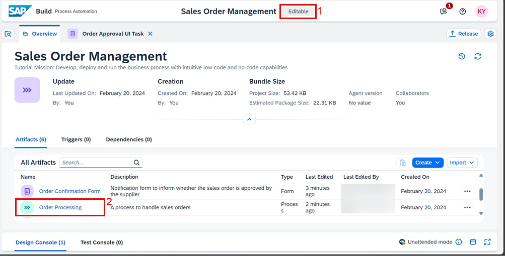Click the console dock layout icon
The image size is (505, 256).
(473, 242)
